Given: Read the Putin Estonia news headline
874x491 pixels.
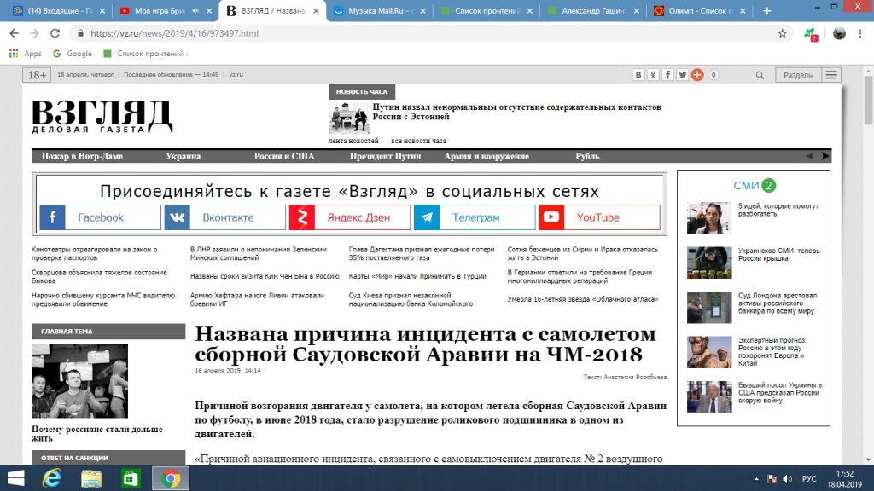Looking at the screenshot, I should [x=516, y=112].
